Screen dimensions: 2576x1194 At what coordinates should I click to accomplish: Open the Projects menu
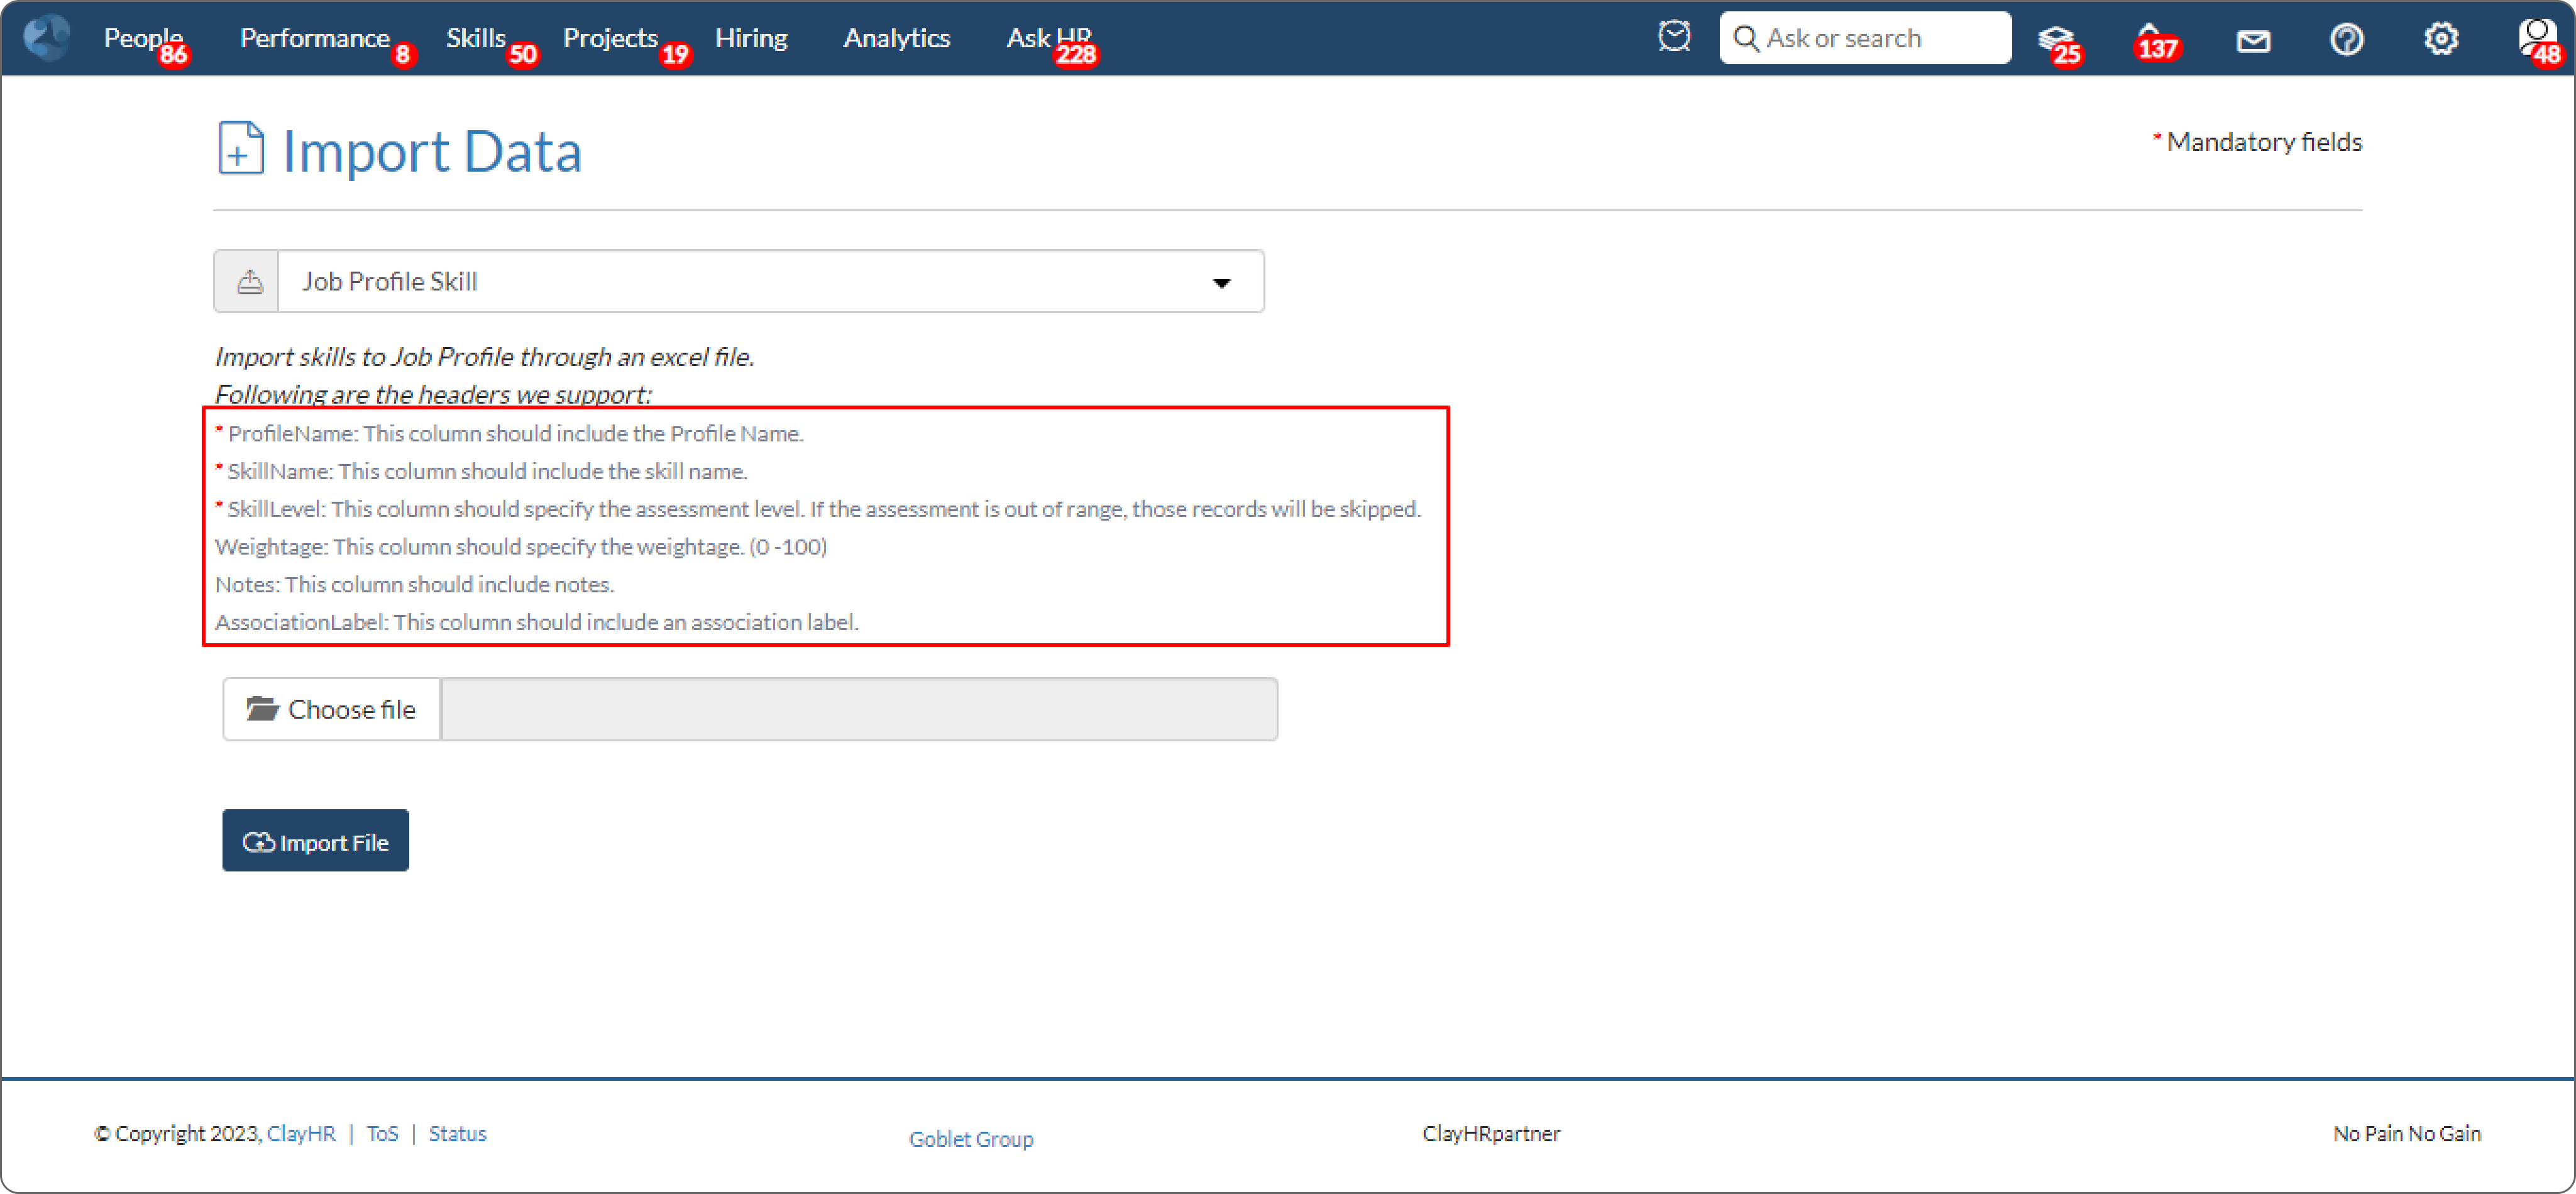610,38
